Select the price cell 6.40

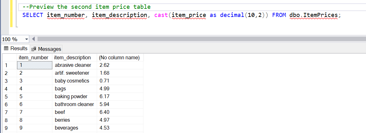120,112
